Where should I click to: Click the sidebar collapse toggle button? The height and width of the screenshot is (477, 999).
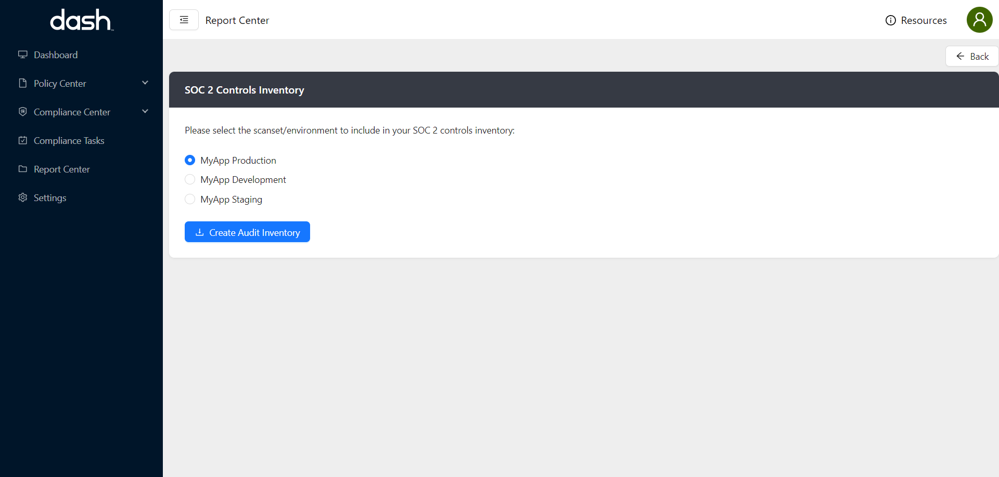click(x=184, y=20)
